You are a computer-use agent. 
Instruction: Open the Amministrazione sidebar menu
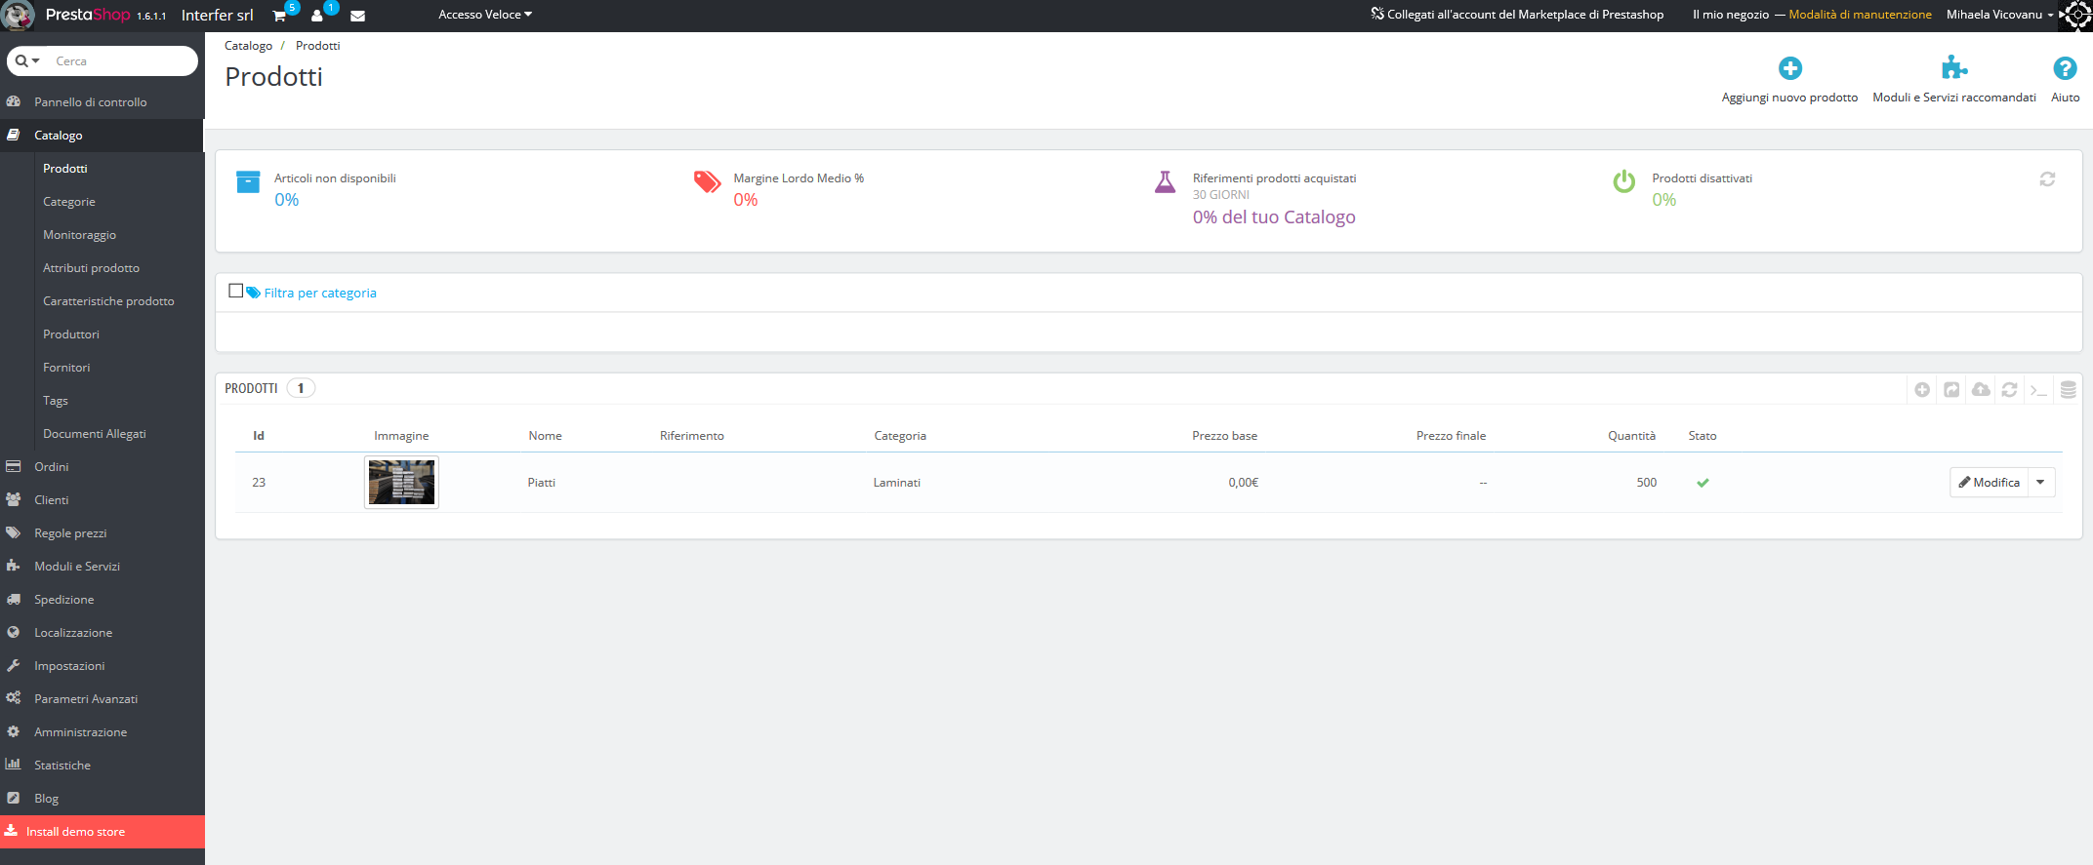click(103, 732)
